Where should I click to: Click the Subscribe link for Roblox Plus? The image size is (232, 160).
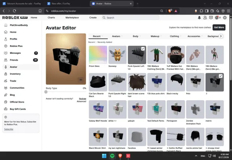click(9, 129)
